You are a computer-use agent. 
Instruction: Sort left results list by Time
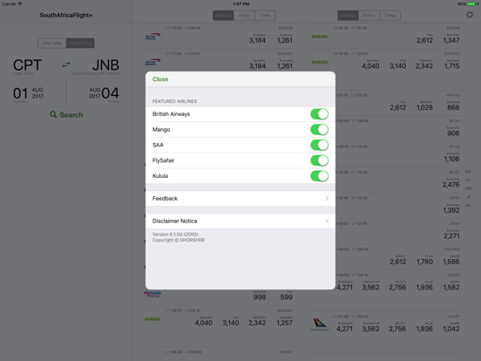[265, 16]
